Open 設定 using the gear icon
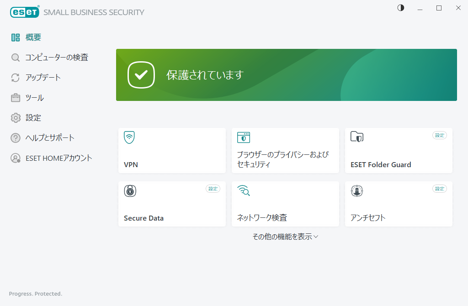468x306 pixels. (16, 117)
